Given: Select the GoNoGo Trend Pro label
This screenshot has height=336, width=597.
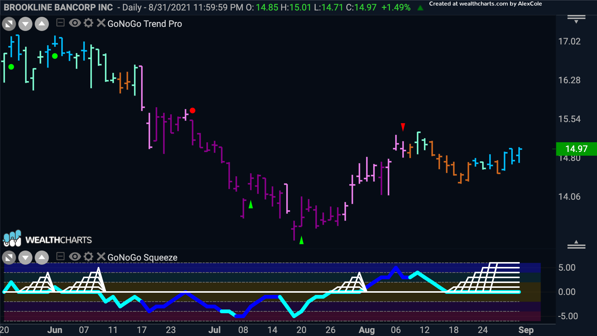Looking at the screenshot, I should click(145, 24).
